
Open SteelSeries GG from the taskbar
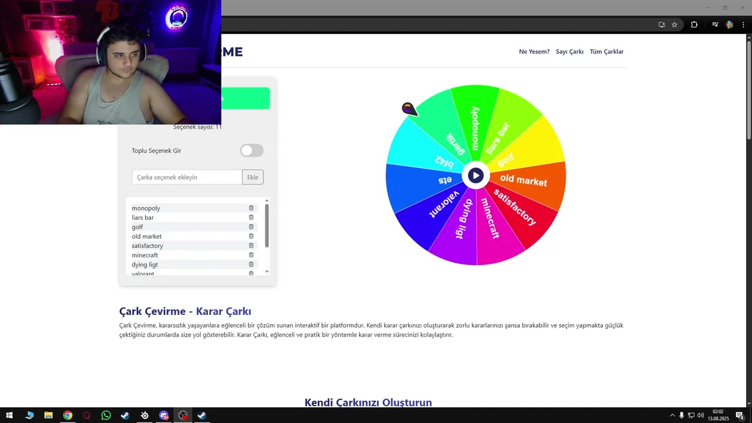145,415
